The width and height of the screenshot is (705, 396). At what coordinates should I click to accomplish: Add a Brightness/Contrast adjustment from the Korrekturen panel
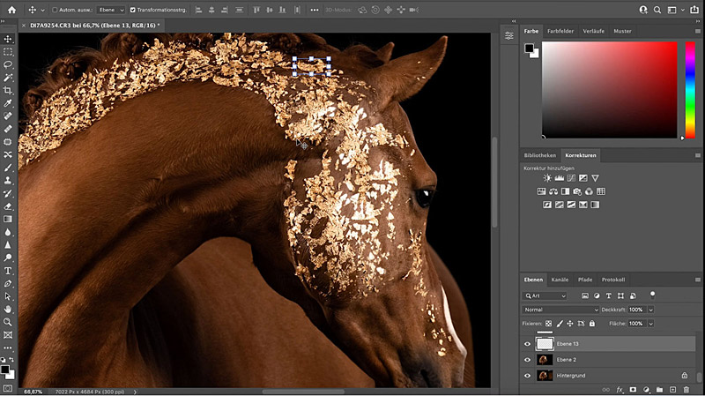coord(546,178)
